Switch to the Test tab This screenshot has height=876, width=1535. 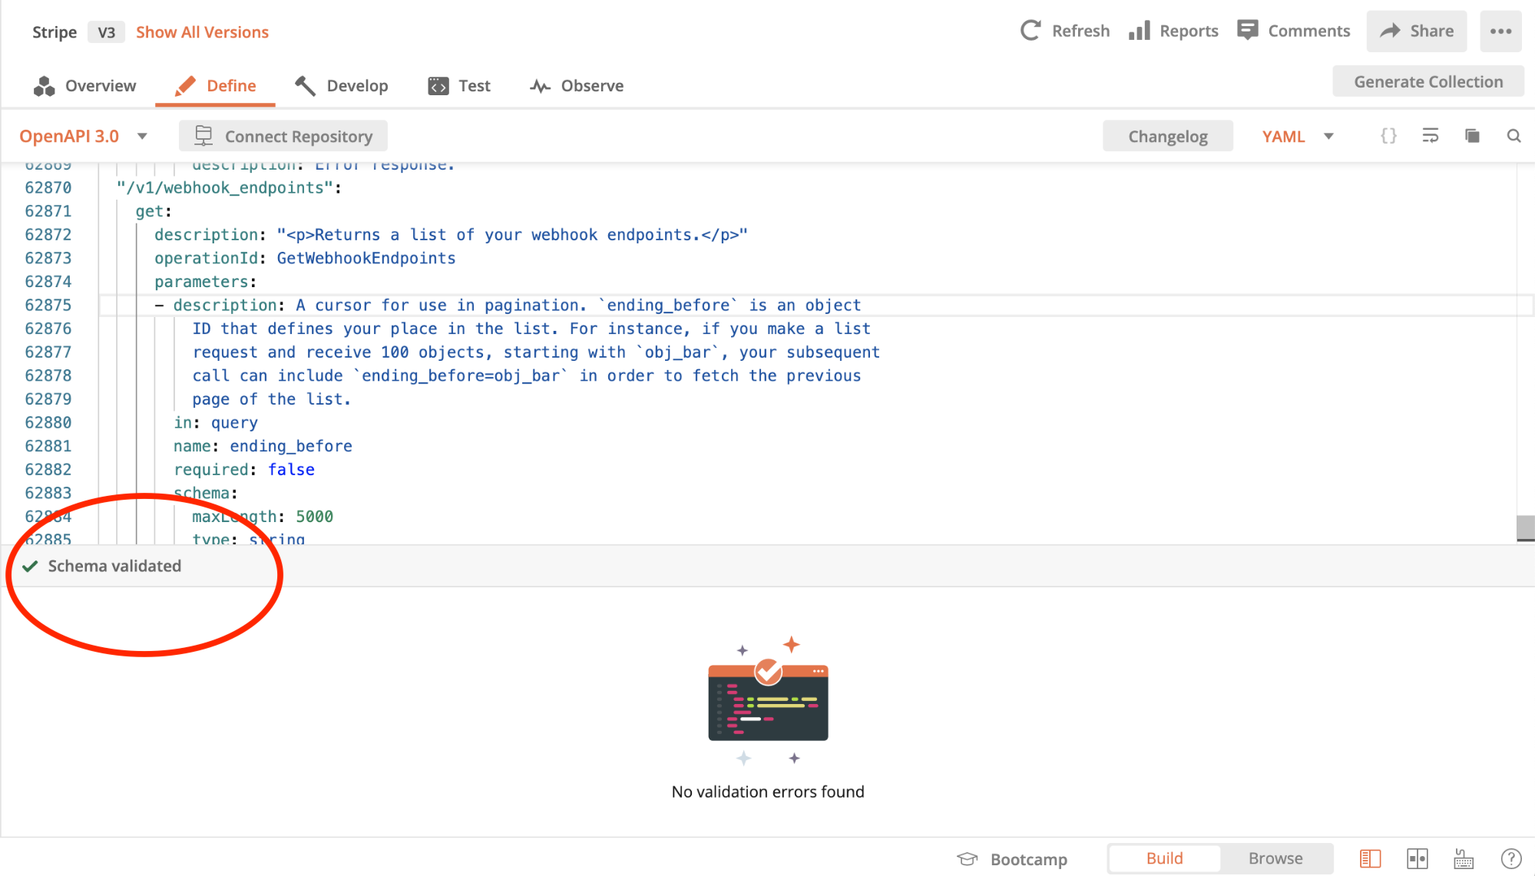tap(459, 86)
